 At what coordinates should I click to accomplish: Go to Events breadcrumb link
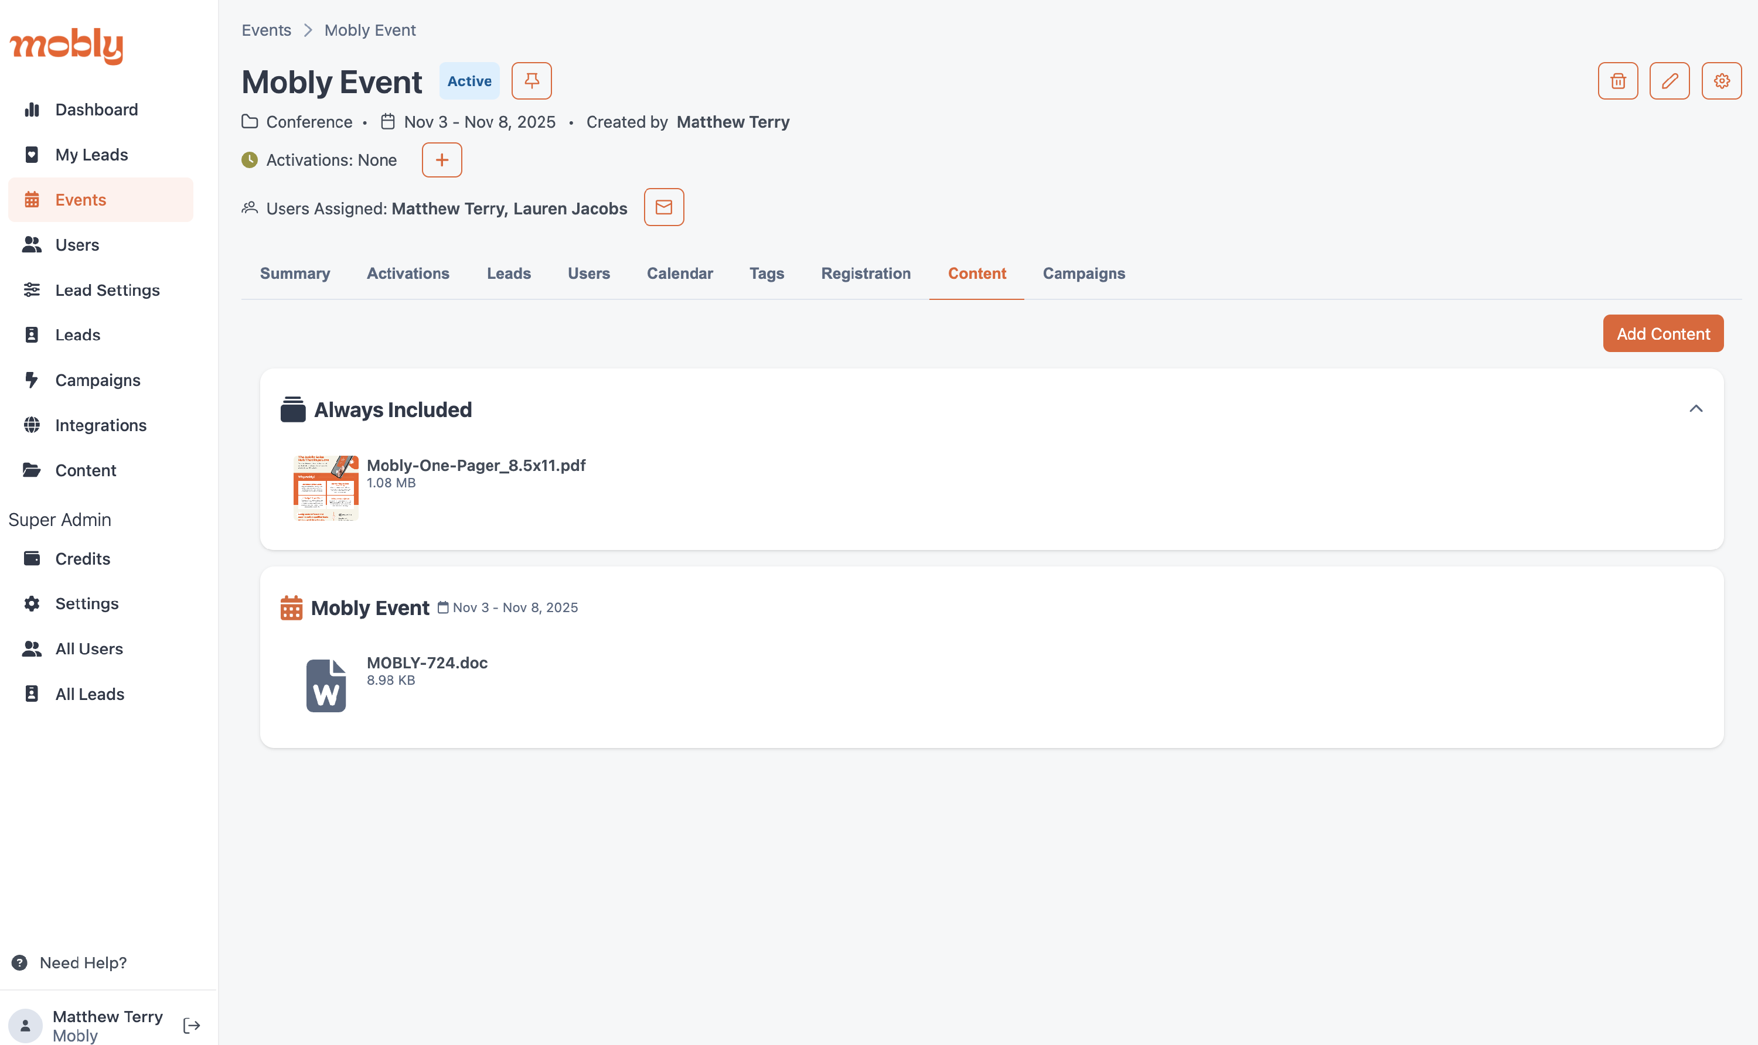point(266,30)
